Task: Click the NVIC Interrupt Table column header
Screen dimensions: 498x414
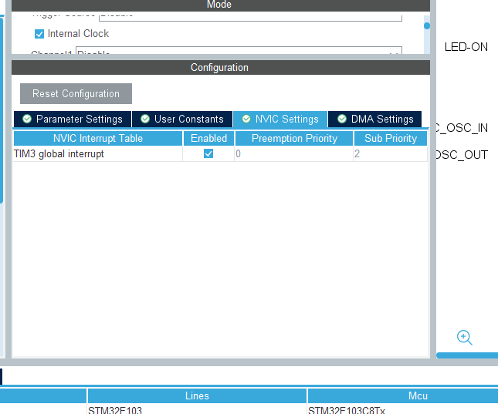Action: [98, 138]
